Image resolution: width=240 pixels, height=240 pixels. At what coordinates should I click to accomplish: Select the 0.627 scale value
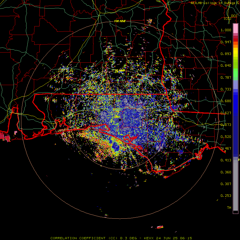(226, 113)
